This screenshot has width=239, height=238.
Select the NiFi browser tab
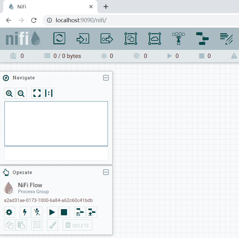point(50,7)
